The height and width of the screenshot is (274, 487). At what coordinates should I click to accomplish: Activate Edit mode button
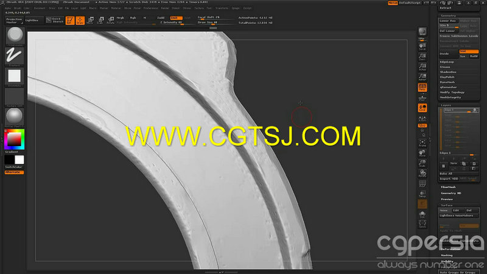point(70,21)
